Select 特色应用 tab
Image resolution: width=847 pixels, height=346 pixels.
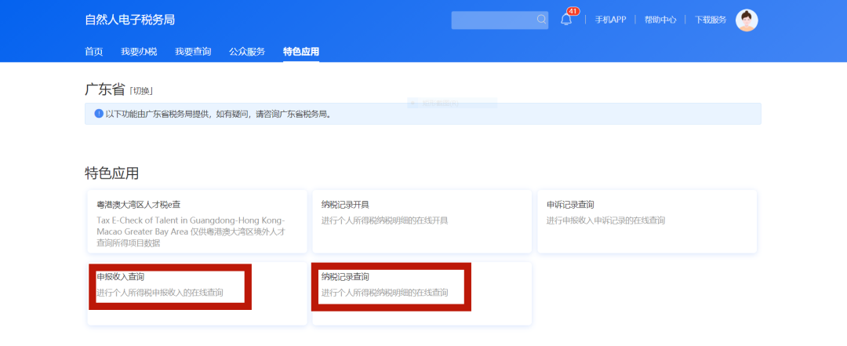301,52
